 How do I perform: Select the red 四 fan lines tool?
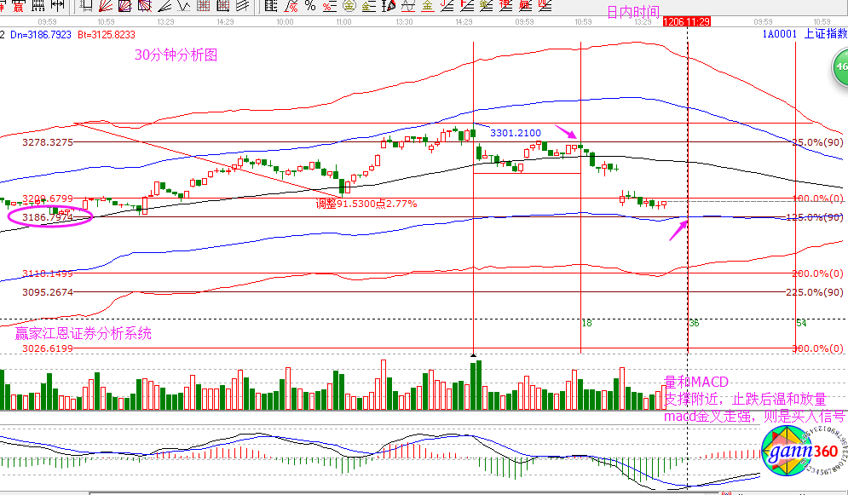(545, 6)
